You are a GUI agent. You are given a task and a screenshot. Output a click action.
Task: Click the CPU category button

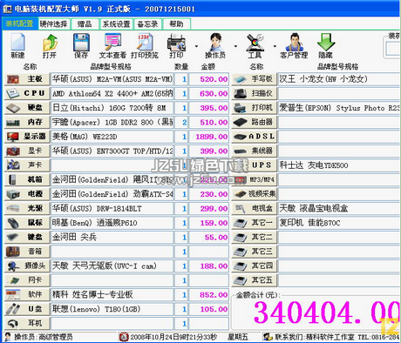(x=27, y=93)
